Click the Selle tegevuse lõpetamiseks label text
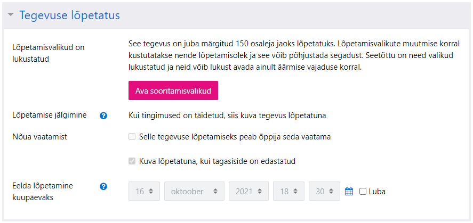The image size is (473, 223). click(235, 137)
